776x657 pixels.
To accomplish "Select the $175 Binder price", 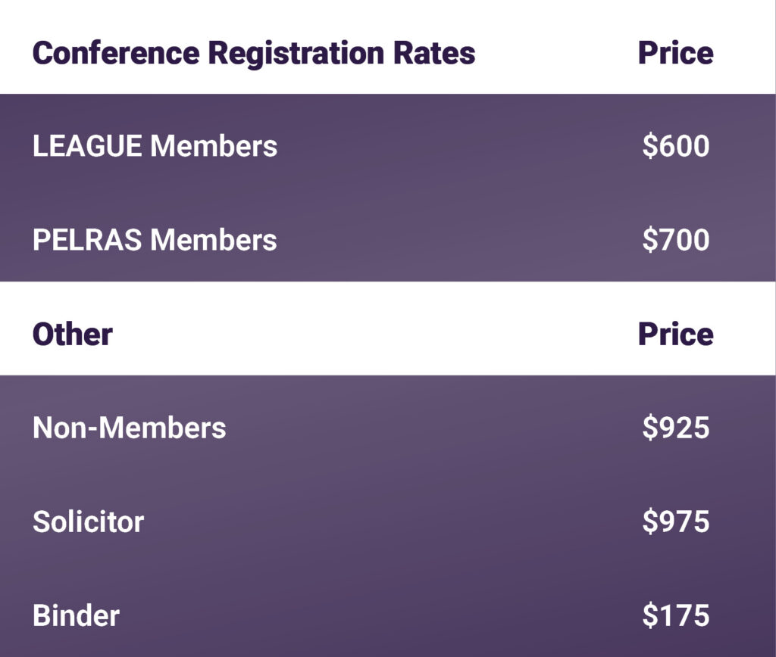I will (675, 615).
